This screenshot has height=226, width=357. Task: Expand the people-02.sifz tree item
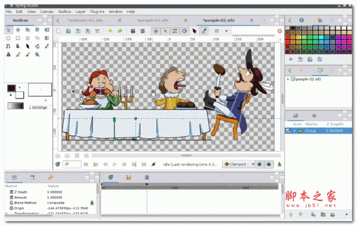[x=288, y=79]
